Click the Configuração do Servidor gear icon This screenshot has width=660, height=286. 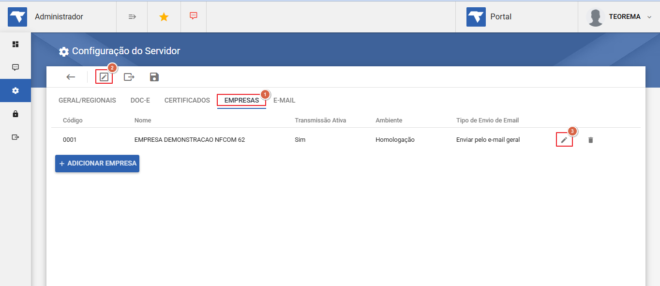tap(63, 51)
